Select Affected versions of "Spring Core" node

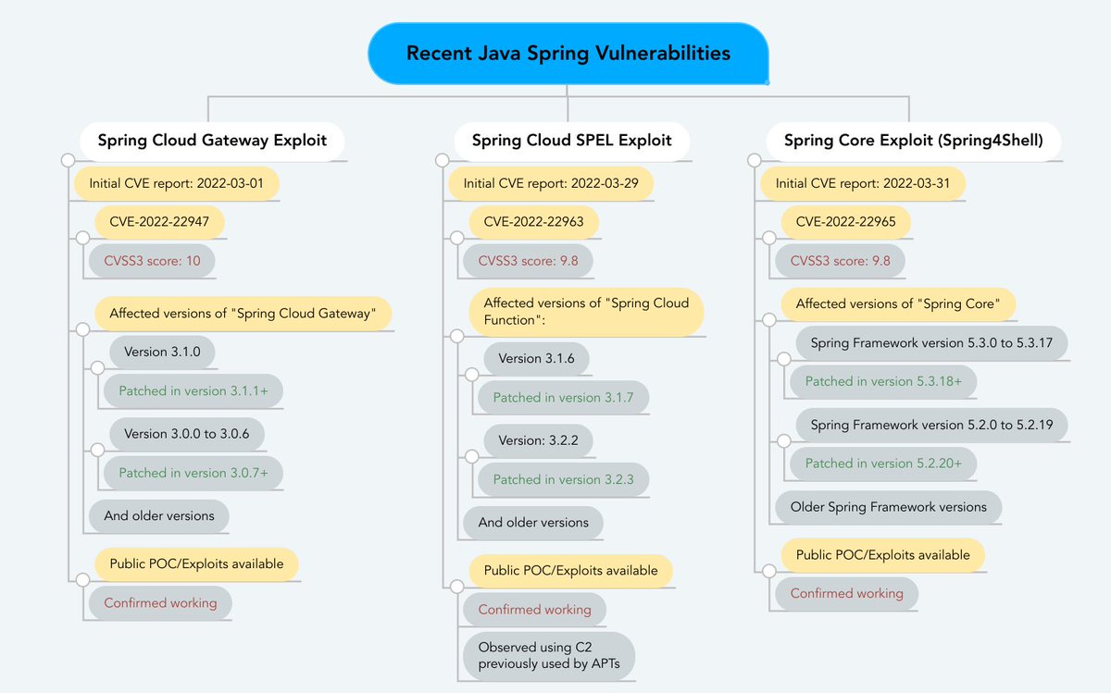(x=898, y=303)
